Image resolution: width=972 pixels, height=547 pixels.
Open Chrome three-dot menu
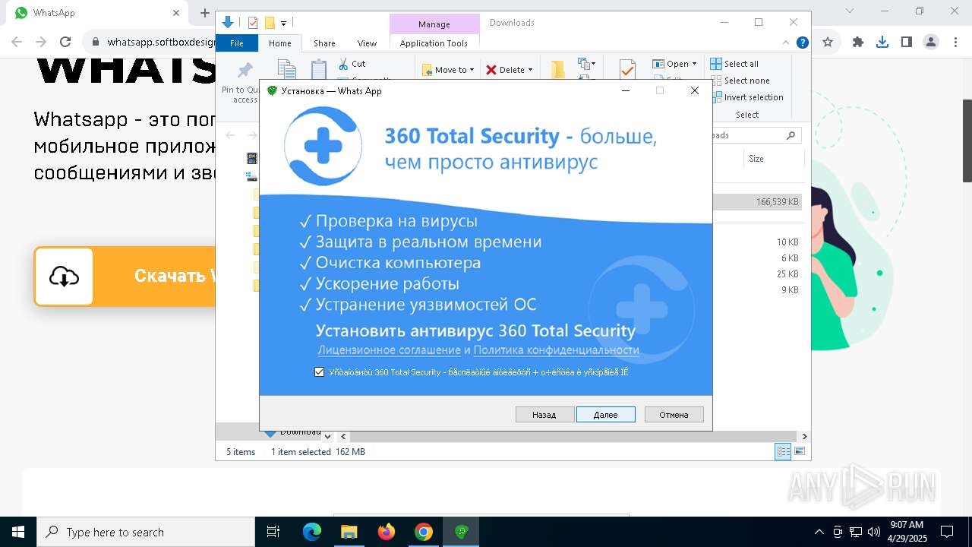coord(955,43)
